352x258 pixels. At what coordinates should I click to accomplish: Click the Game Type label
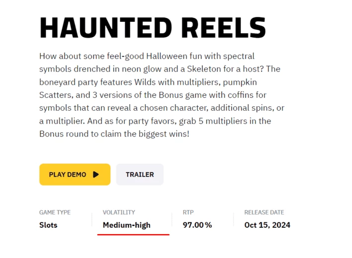55,212
